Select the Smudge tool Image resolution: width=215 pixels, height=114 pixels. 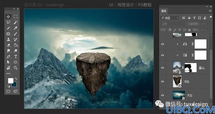(x=8, y=51)
